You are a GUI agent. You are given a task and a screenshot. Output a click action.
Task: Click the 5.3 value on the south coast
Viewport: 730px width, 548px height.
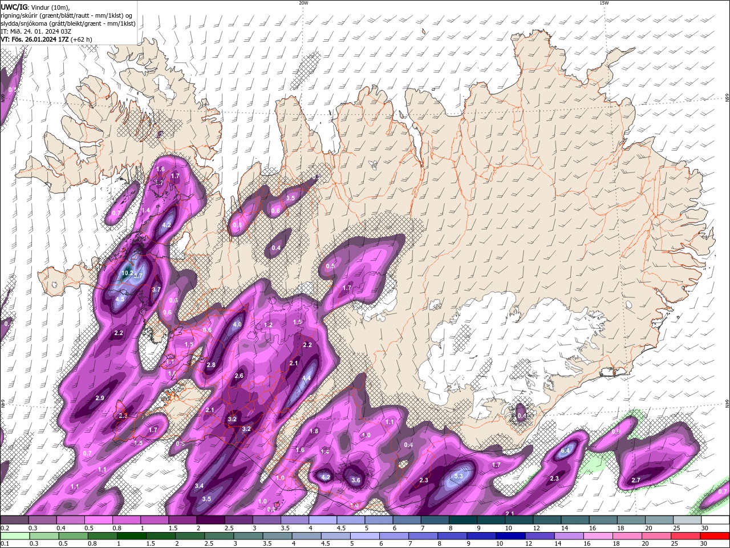(459, 476)
